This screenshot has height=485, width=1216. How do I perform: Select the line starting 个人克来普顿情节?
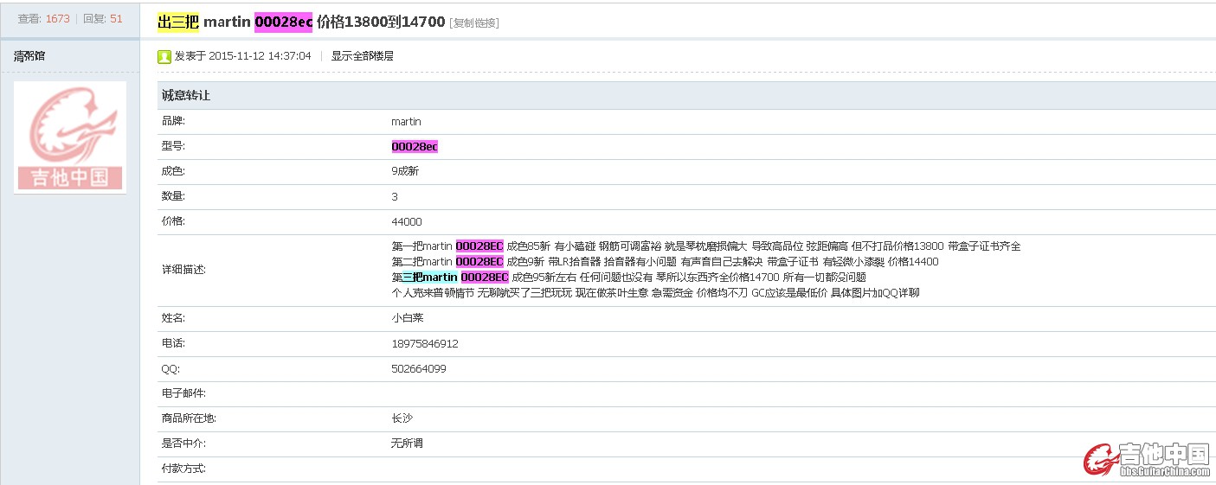coord(655,293)
